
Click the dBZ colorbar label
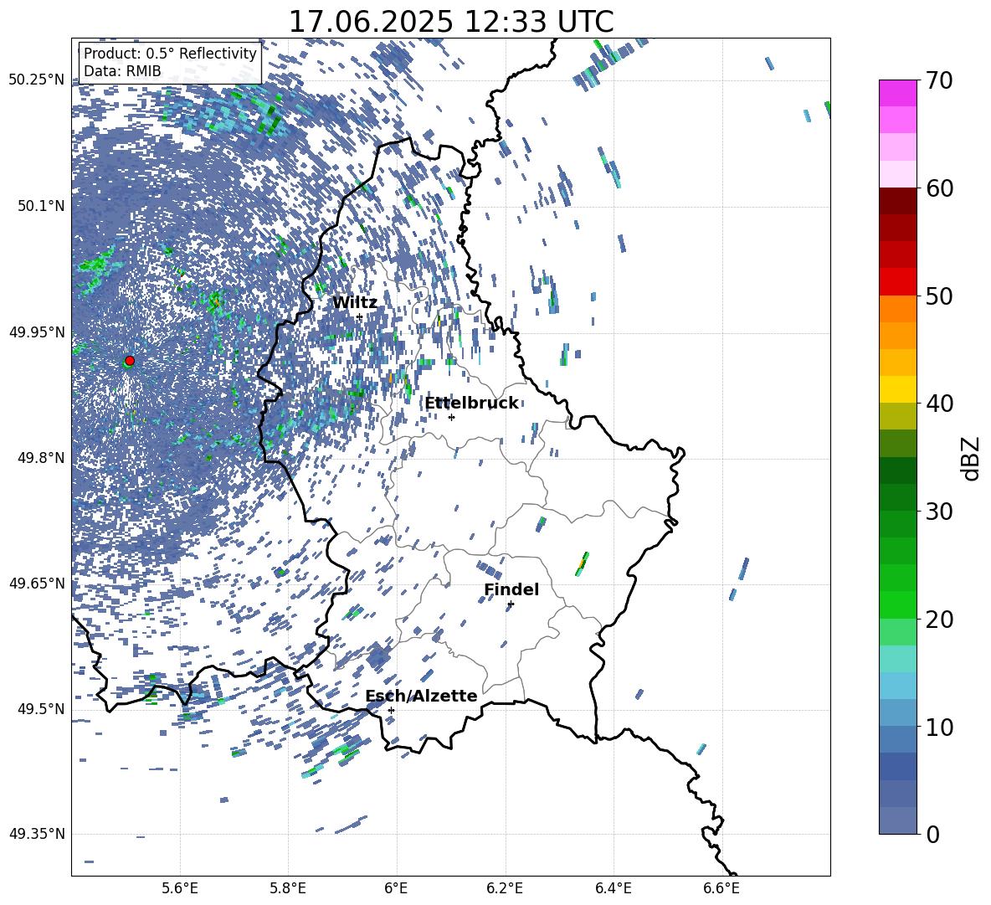pyautogui.click(x=972, y=459)
